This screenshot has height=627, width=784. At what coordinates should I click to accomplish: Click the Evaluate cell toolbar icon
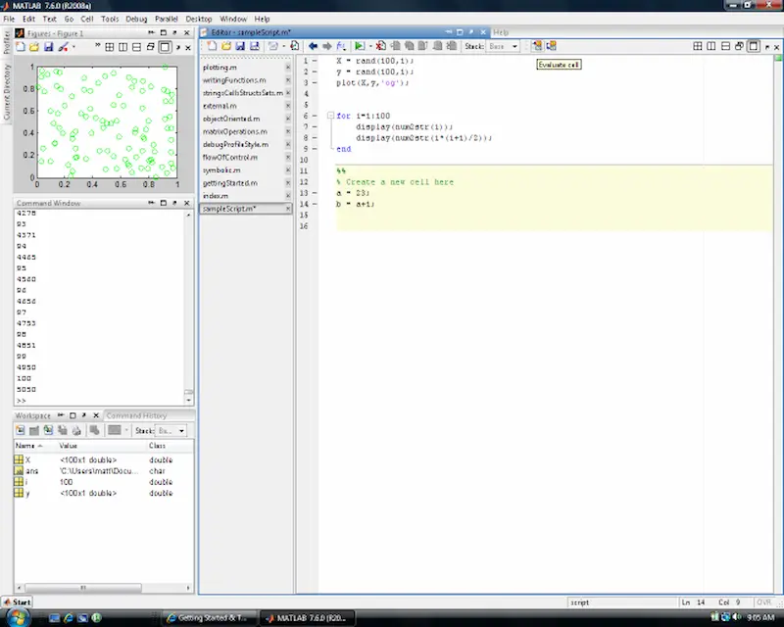coord(537,45)
